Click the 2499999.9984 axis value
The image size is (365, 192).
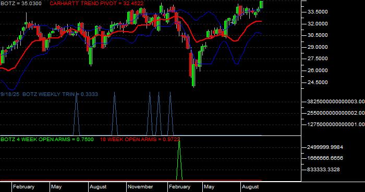(325, 147)
